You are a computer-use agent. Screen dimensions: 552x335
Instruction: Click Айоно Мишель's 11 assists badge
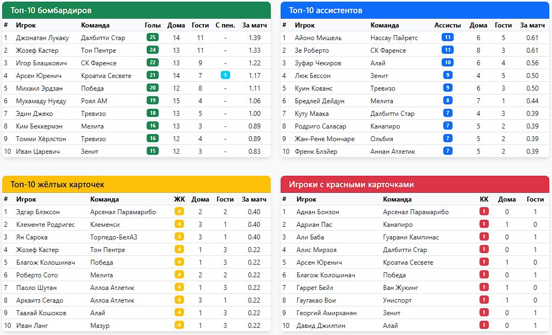(448, 38)
